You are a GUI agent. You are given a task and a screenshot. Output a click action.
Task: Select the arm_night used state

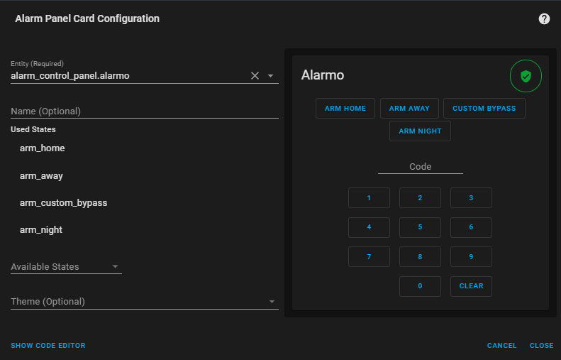pyautogui.click(x=41, y=230)
